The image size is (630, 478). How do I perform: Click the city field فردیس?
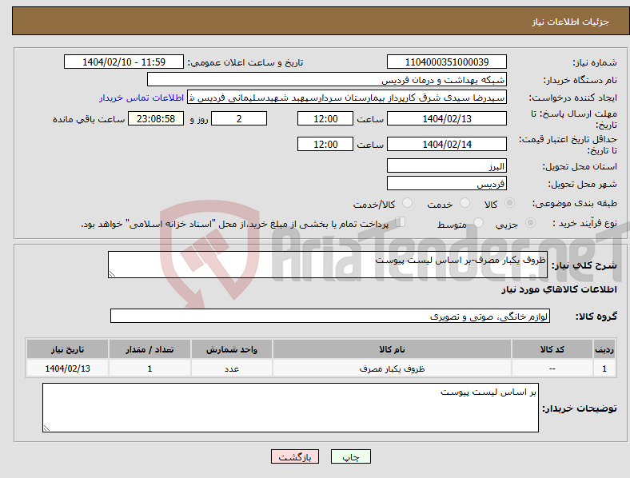pyautogui.click(x=447, y=184)
